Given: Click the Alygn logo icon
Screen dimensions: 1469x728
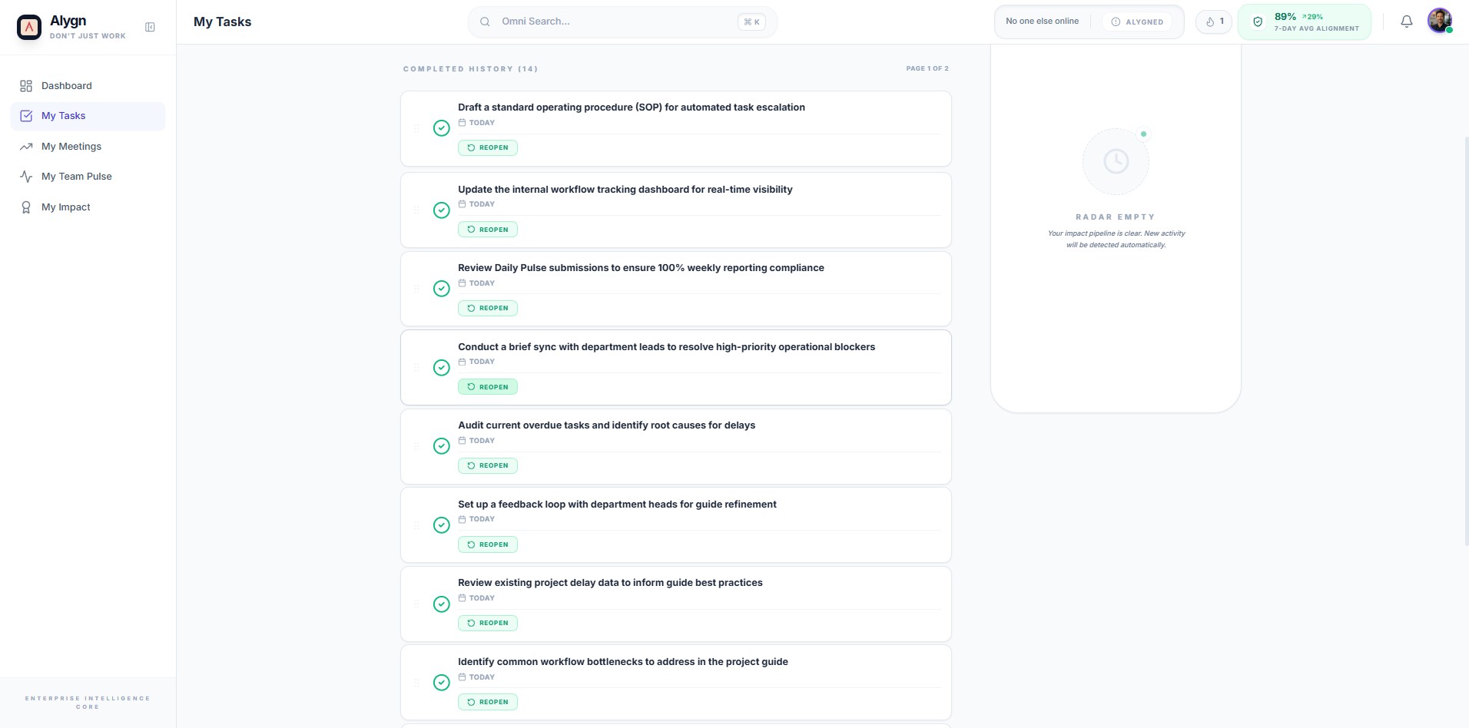Looking at the screenshot, I should pos(29,27).
